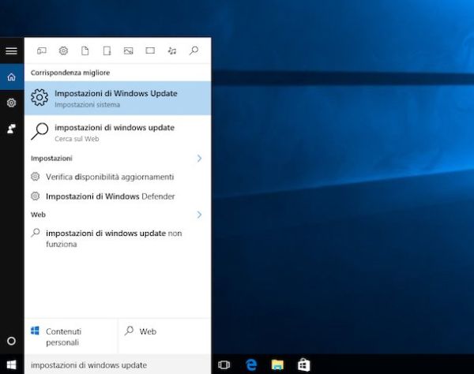Viewport: 474px width, 374px height.
Task: Click the Windows Start button
Action: click(x=12, y=365)
